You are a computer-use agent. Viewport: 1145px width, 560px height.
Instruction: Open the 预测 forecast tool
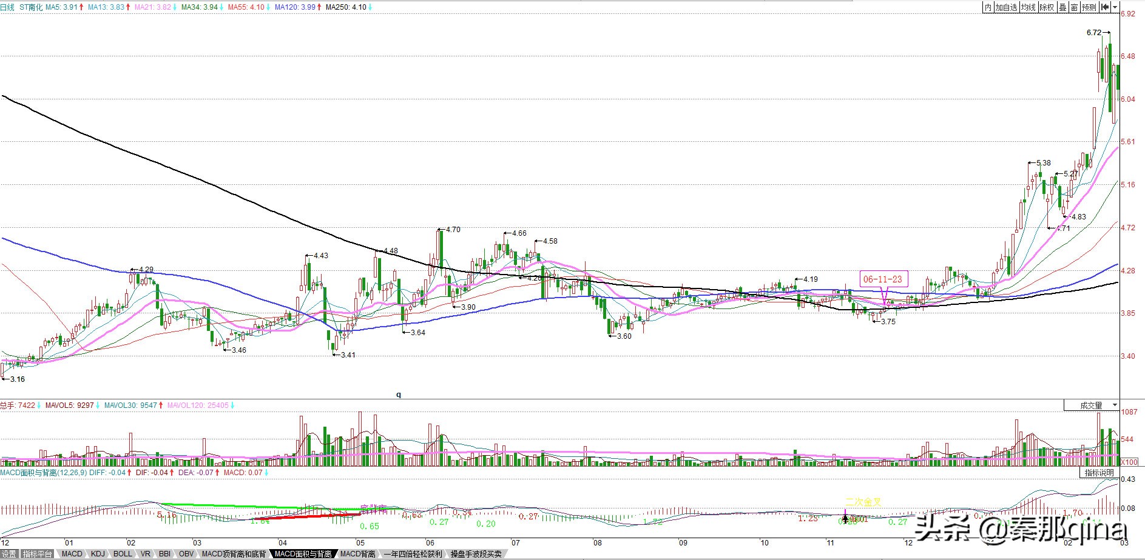1089,7
